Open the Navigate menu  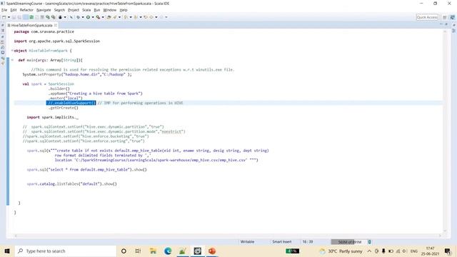[x=44, y=10]
